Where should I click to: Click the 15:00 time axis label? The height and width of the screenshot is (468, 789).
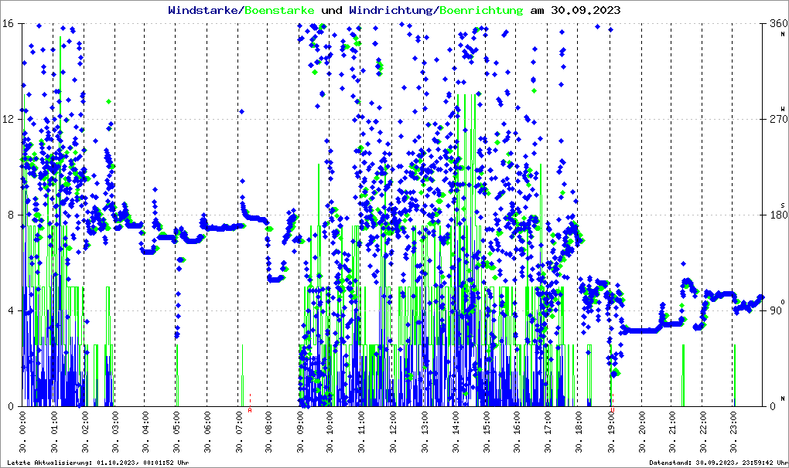point(486,432)
